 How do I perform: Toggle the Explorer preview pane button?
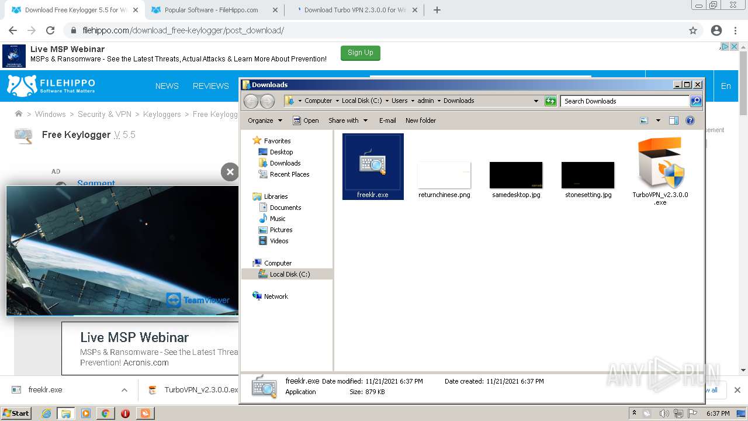pos(674,120)
